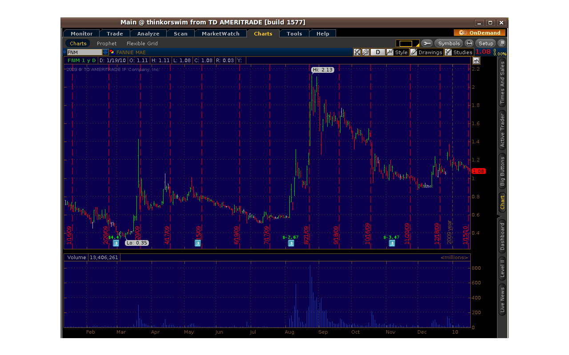Switch to the Scan tab
569x355 pixels.
click(x=180, y=33)
